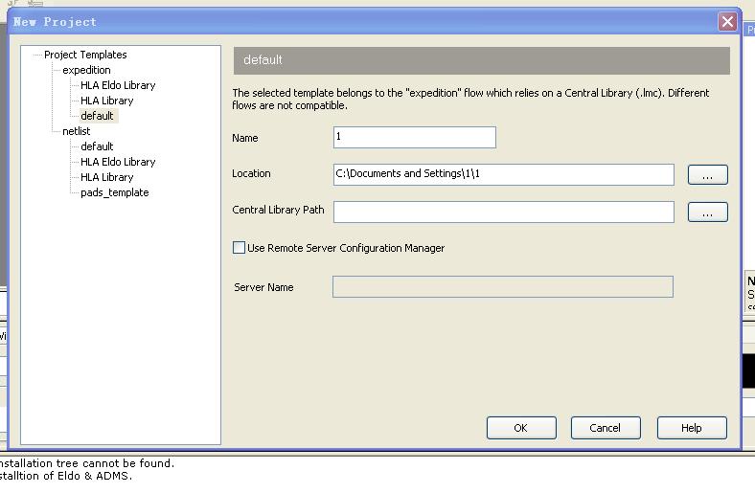Image resolution: width=755 pixels, height=493 pixels.
Task: Browse for the project Location
Action: (x=707, y=175)
